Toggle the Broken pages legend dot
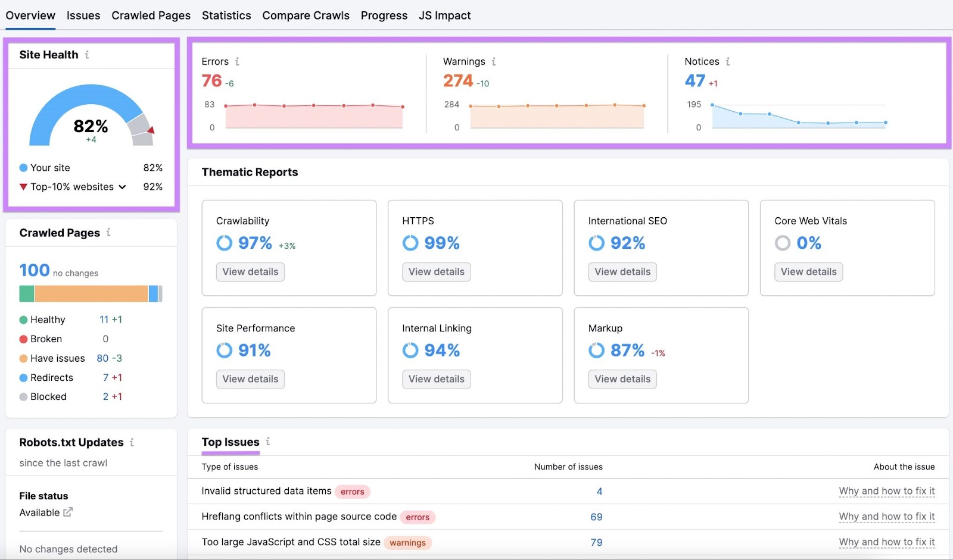953x560 pixels. (x=23, y=339)
